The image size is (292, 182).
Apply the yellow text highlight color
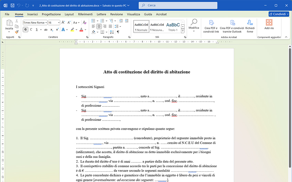(x=72, y=30)
